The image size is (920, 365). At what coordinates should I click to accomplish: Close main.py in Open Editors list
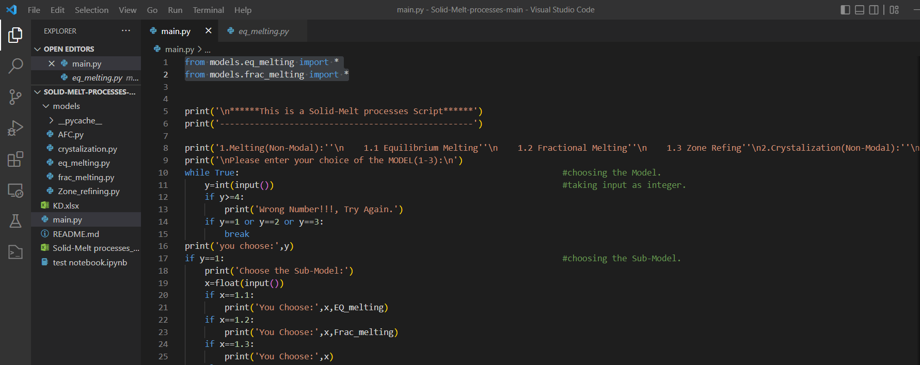[52, 64]
